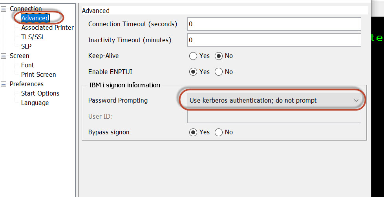This screenshot has width=384, height=197.
Task: Set Keep-Alive to No
Action: [219, 56]
